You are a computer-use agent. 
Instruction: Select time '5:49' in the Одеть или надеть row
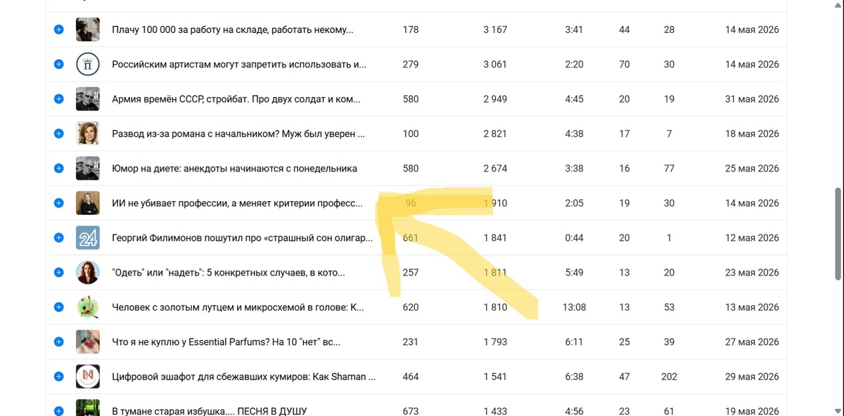574,273
